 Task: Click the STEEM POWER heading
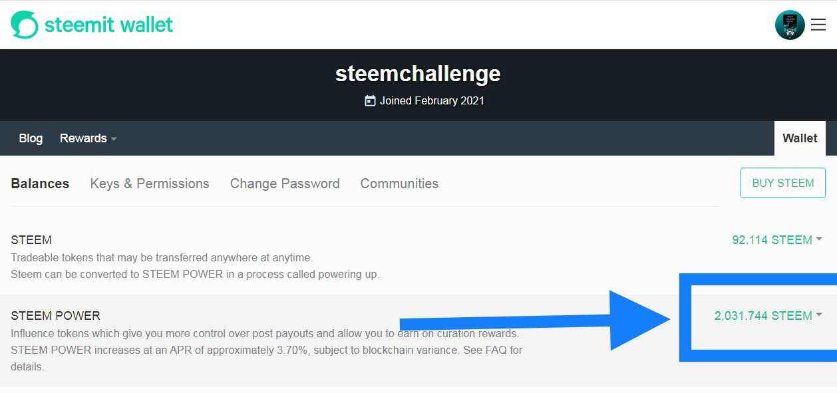coord(56,316)
